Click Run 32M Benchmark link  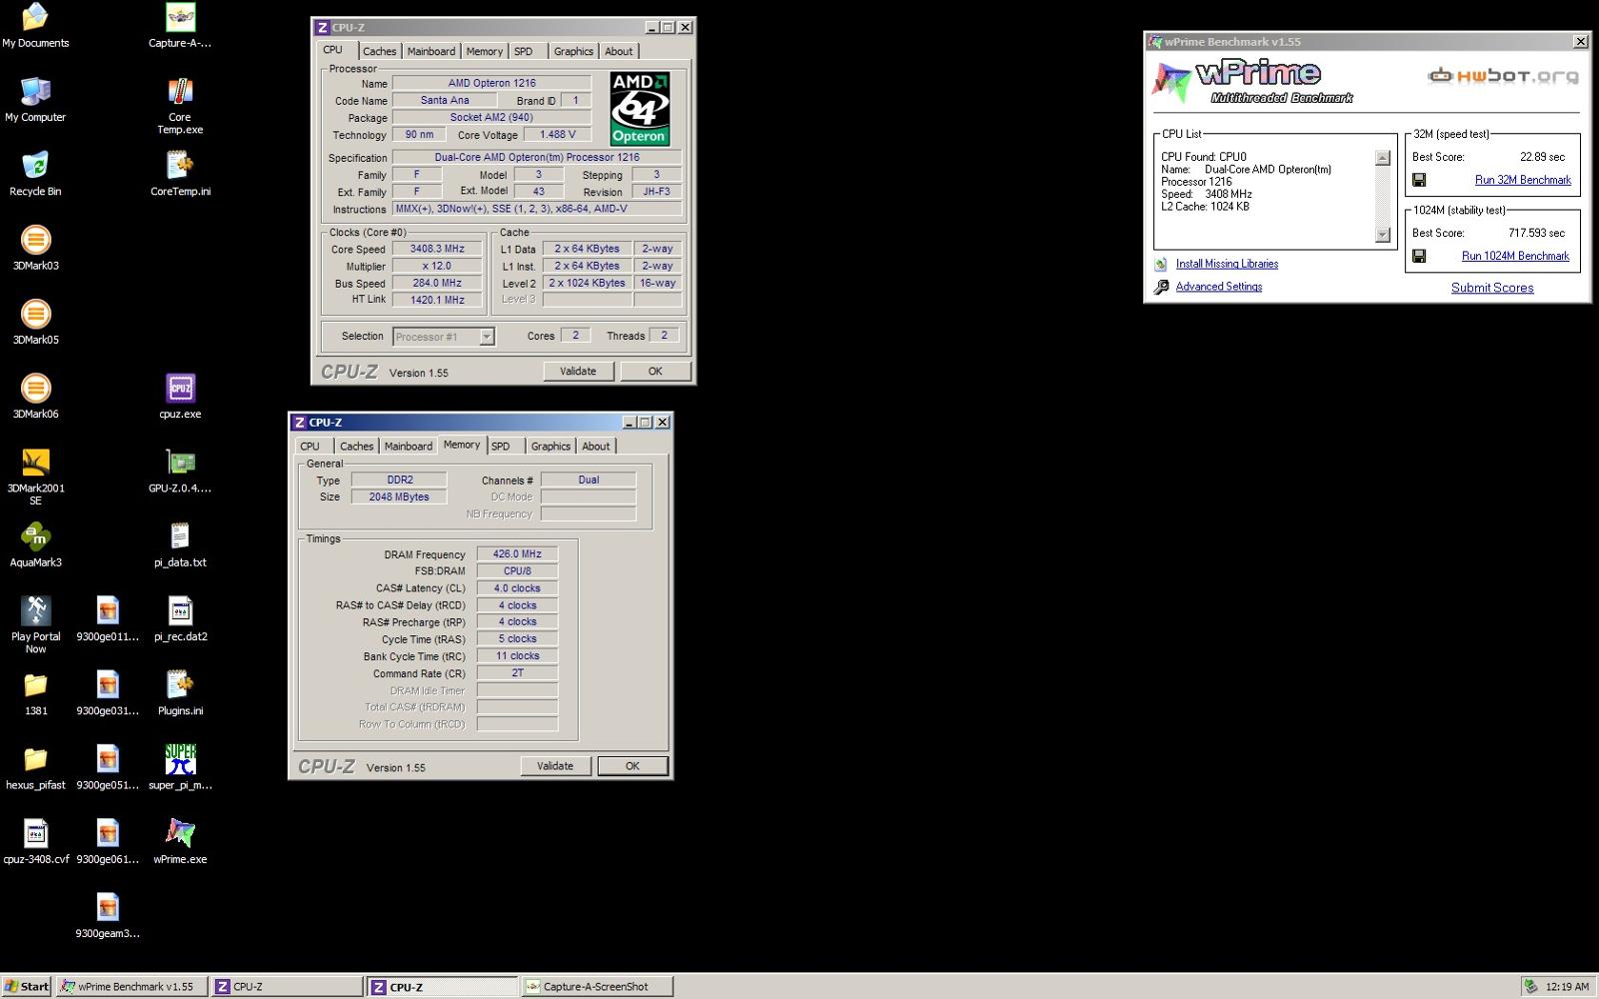coord(1523,180)
